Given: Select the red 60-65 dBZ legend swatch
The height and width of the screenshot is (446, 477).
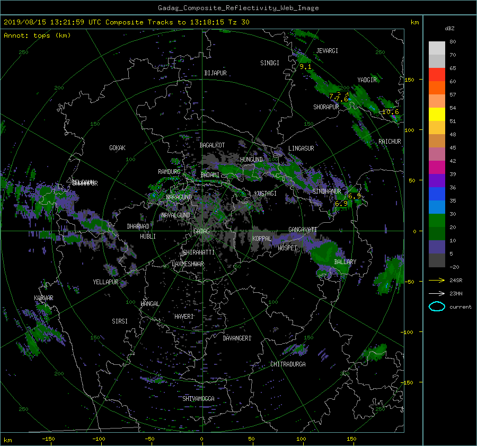Looking at the screenshot, I should 437,75.
